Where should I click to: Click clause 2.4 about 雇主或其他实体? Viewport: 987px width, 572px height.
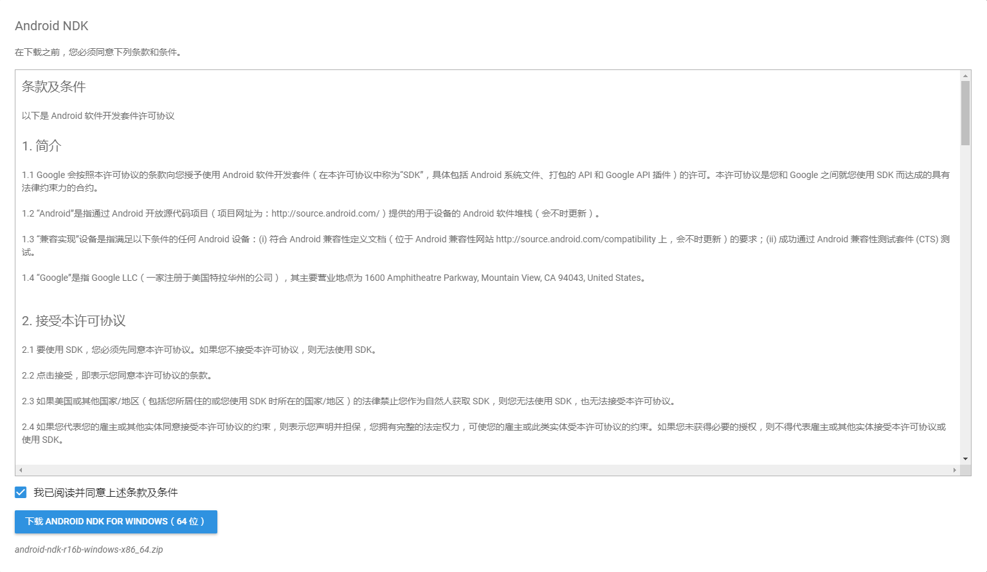coord(484,433)
